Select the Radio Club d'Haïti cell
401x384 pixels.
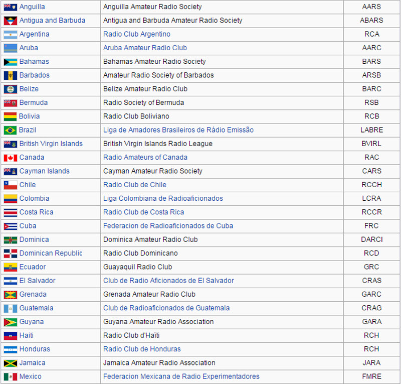[222, 335]
